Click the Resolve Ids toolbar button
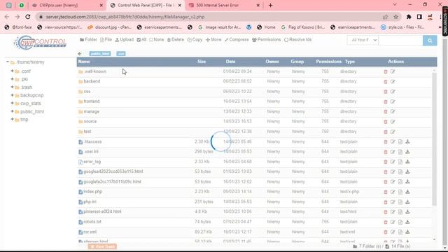Image resolution: width=448 pixels, height=252 pixels. point(297,40)
